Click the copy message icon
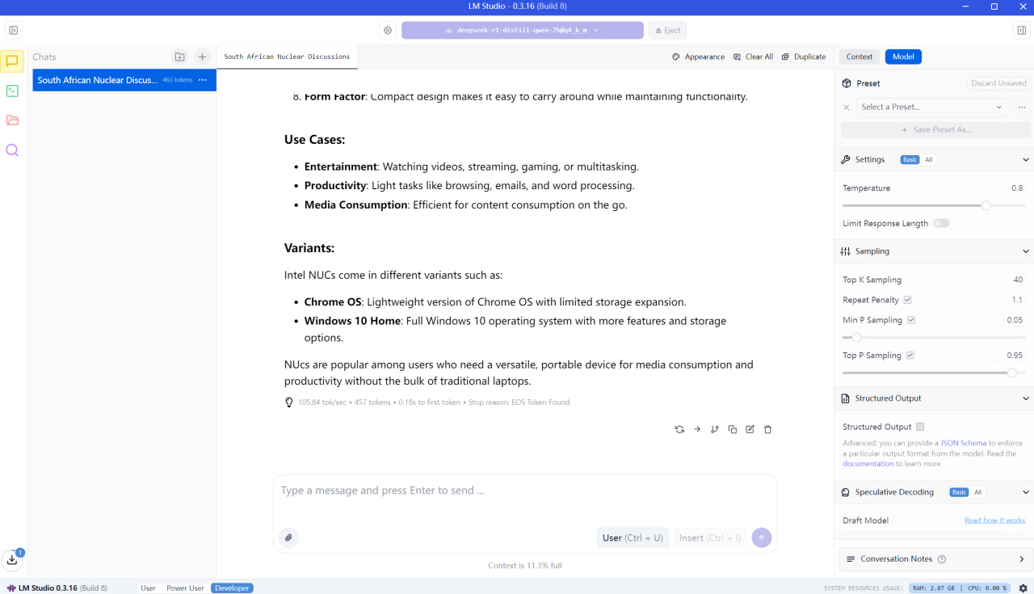The image size is (1034, 594). (732, 429)
